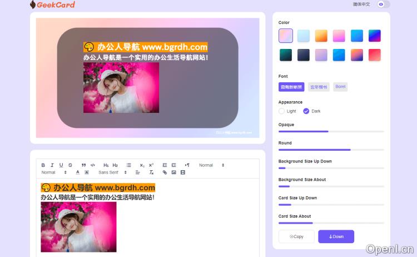
Task: Open the 简体中文 language menu
Action: point(361,4)
